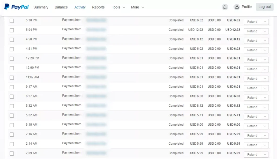The image size is (277, 159).
Task: Select the 12:29 PM transaction checkbox
Action: pos(12,59)
